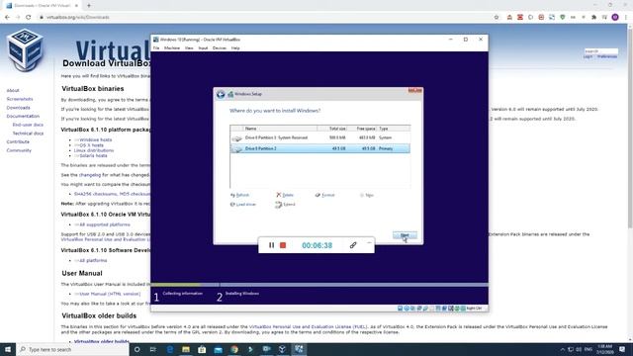
Task: Open Google Chrome from taskbar
Action: tap(234, 349)
